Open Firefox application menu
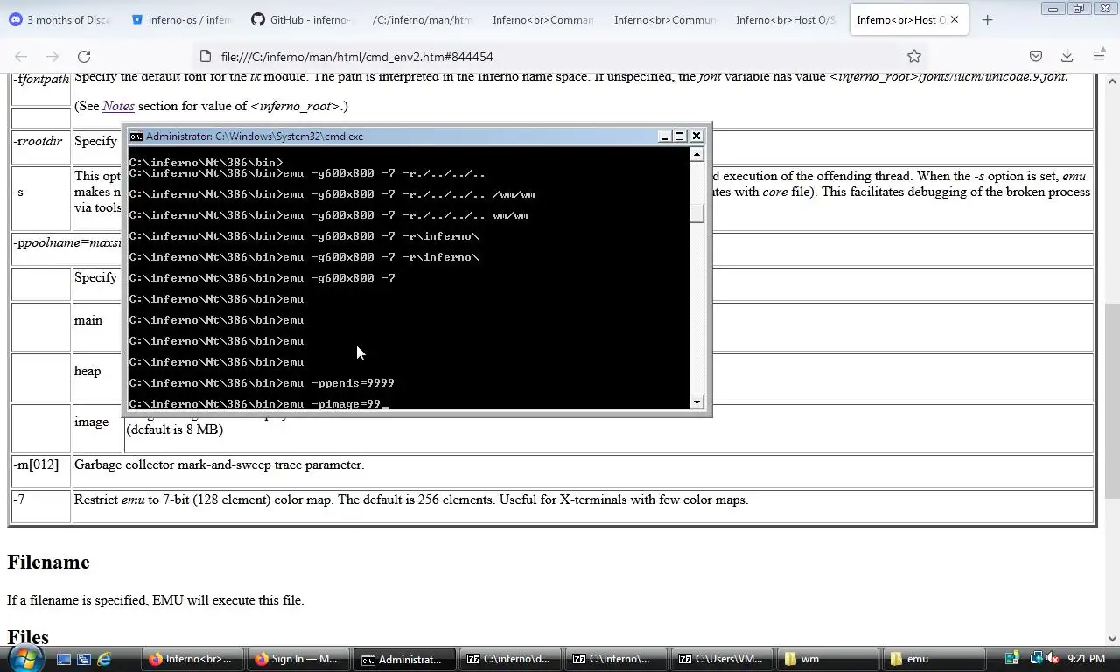 1099,56
